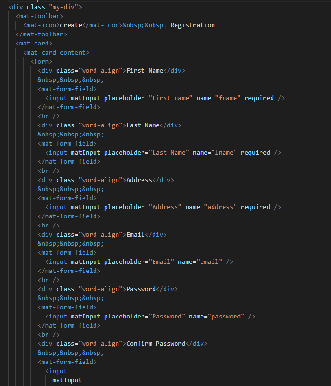This screenshot has height=386, width=331.
Task: Click the 'Confirm Password' div label text
Action: [155, 344]
